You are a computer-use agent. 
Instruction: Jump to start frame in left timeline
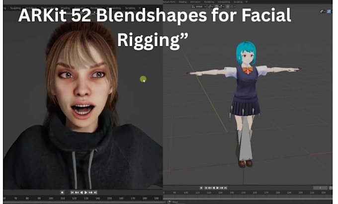pos(72,193)
